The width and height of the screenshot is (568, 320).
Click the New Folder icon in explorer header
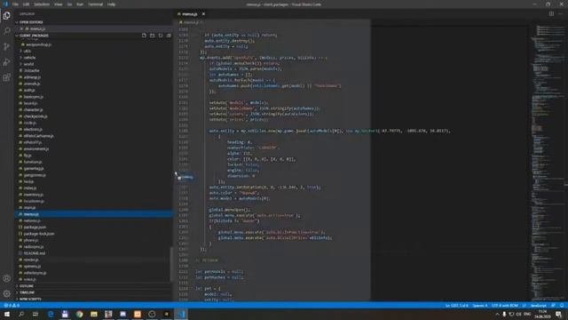[x=152, y=36]
